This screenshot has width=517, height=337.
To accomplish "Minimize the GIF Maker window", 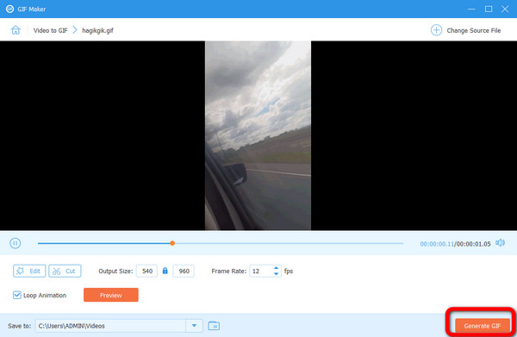I will [x=471, y=9].
